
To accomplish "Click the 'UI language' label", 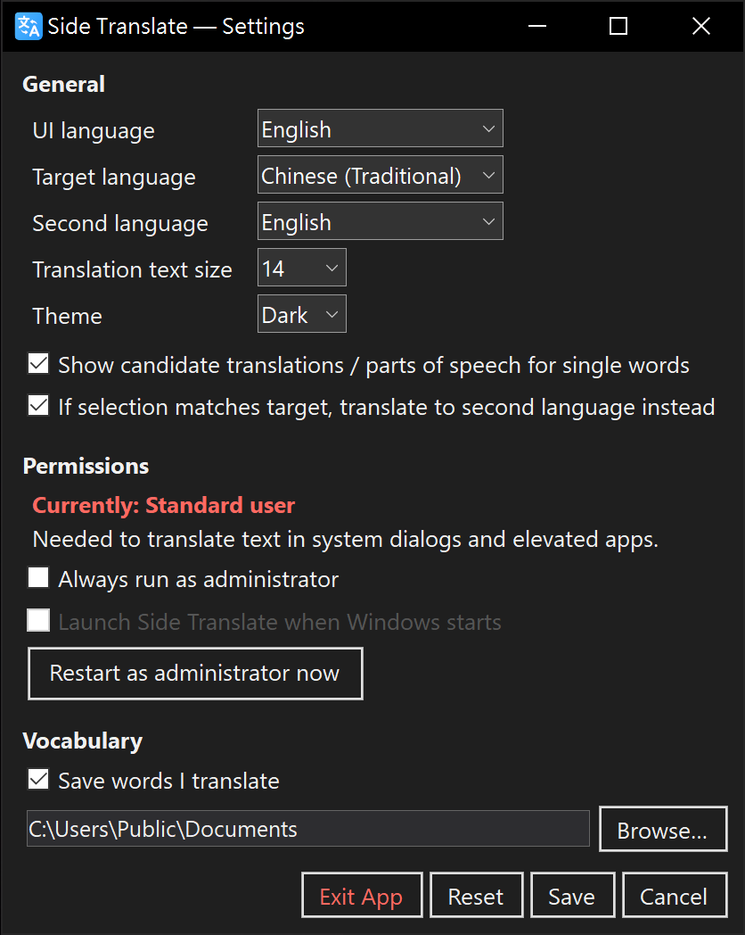I will [94, 131].
